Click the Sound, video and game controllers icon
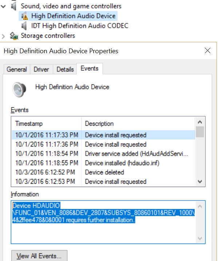The height and width of the screenshot is (261, 218). (x=13, y=6)
